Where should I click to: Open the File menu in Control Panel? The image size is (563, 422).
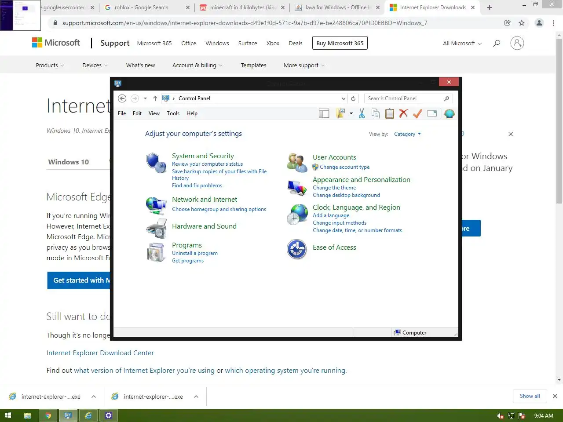122,113
